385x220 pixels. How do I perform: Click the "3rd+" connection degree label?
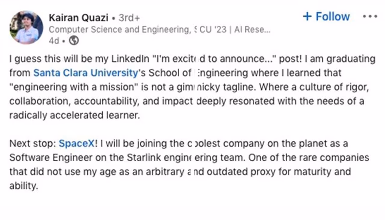[x=129, y=18]
